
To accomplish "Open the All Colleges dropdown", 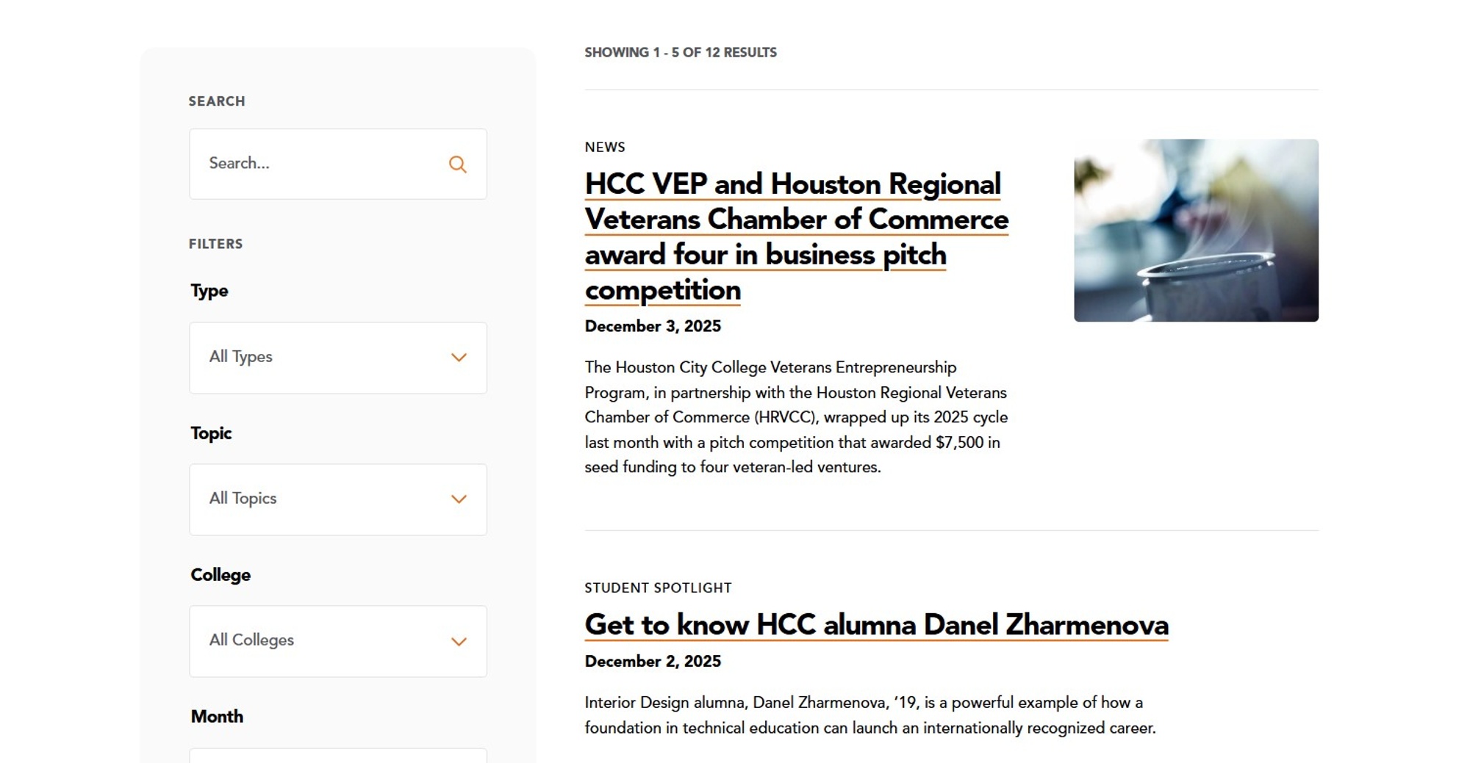I will pyautogui.click(x=337, y=641).
